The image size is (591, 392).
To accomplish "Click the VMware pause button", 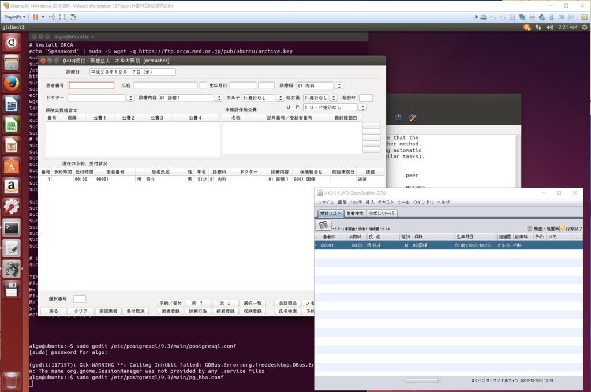I will click(35, 17).
